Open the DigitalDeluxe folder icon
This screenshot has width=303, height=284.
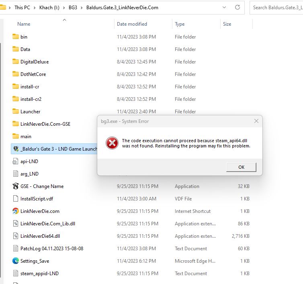tap(16, 61)
